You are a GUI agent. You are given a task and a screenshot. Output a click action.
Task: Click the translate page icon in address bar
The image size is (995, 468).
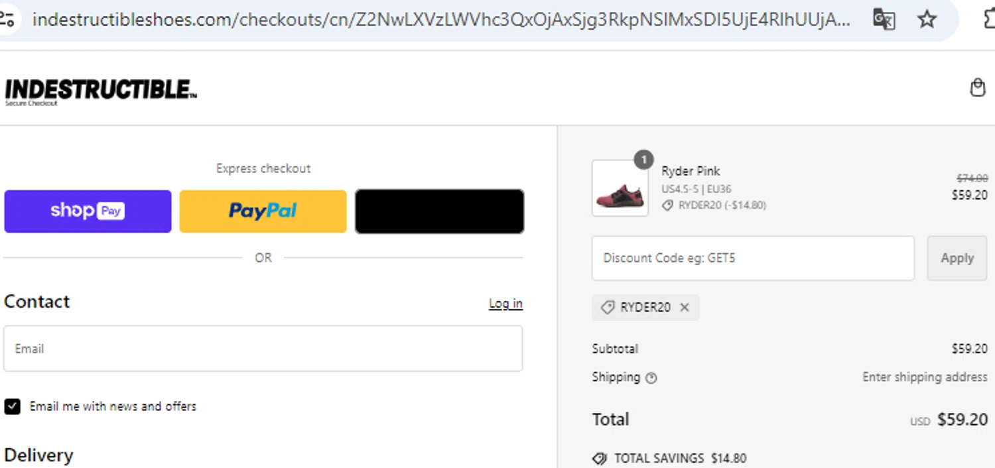(x=884, y=20)
